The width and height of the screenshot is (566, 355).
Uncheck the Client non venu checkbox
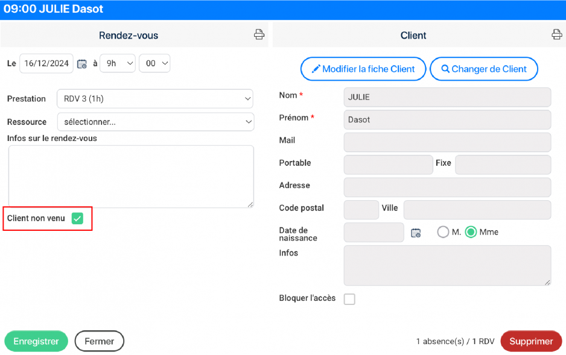click(x=77, y=218)
